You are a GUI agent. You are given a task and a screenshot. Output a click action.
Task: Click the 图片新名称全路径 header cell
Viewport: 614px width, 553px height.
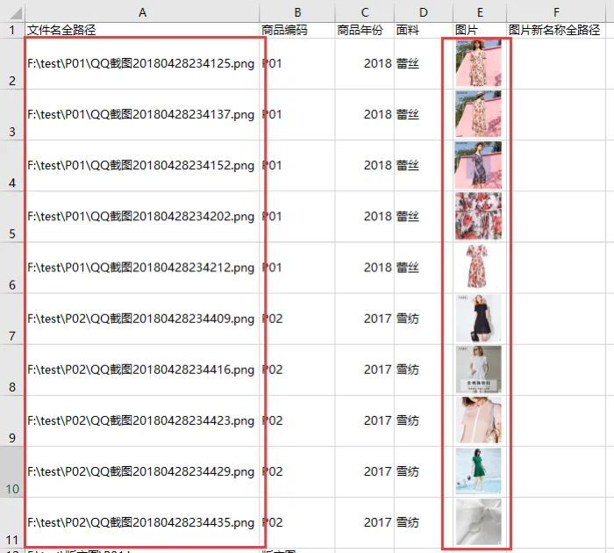[556, 30]
